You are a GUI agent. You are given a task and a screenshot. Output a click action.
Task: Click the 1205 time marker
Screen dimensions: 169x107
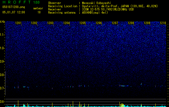pos(82,23)
